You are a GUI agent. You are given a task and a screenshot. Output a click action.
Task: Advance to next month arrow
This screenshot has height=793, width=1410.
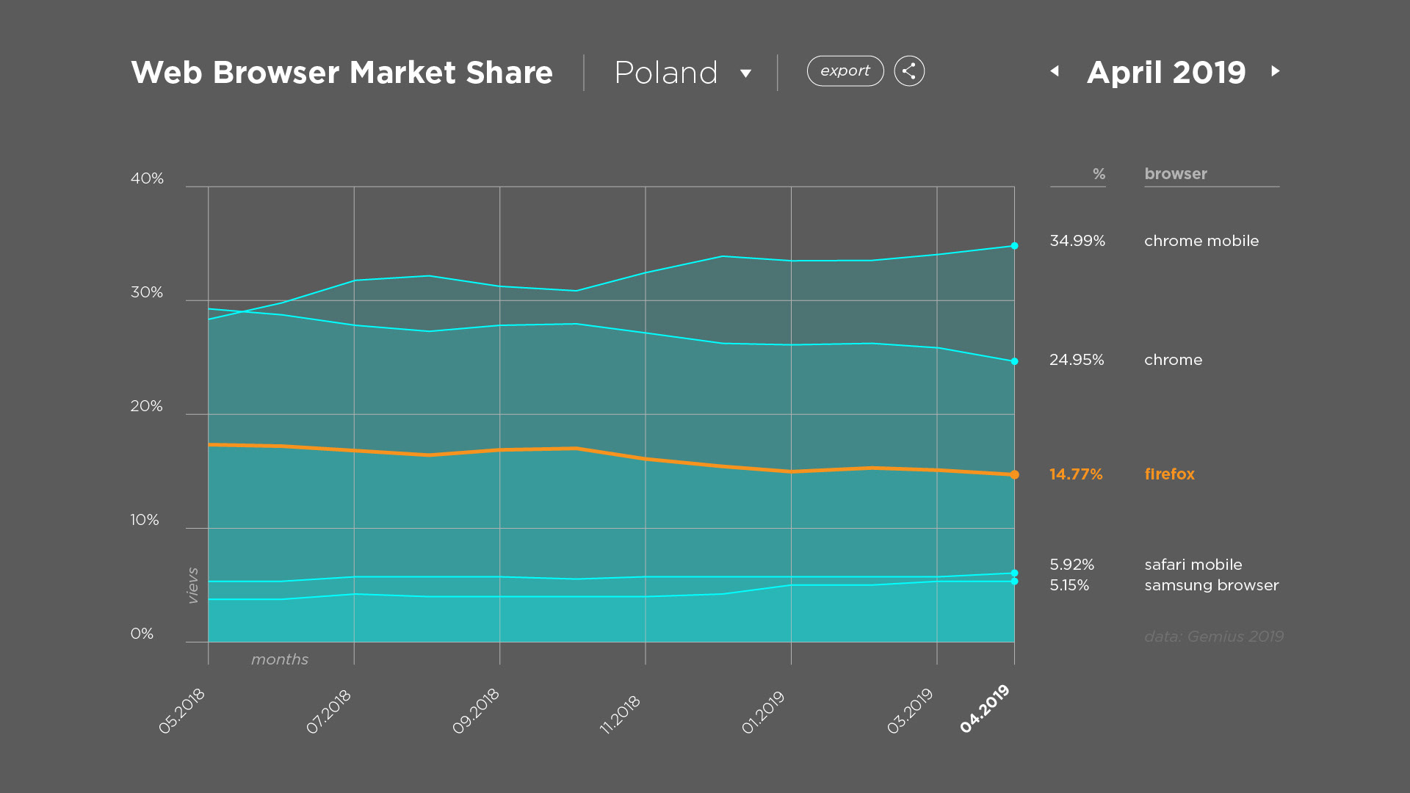click(1276, 71)
